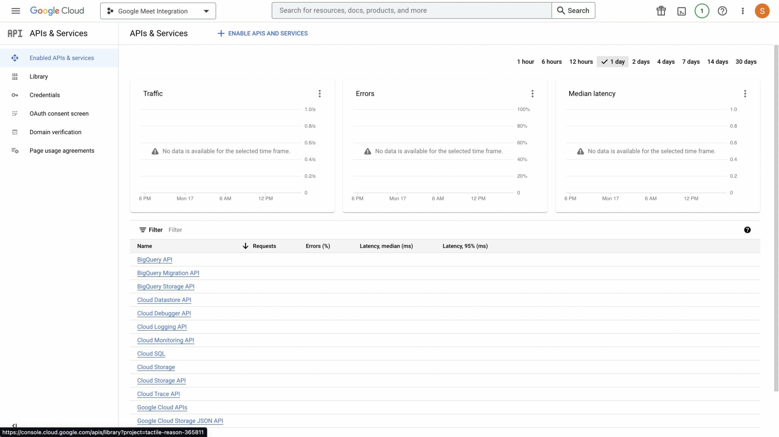Viewport: 779px width, 437px height.
Task: Open the BigQuery API details
Action: coord(154,260)
